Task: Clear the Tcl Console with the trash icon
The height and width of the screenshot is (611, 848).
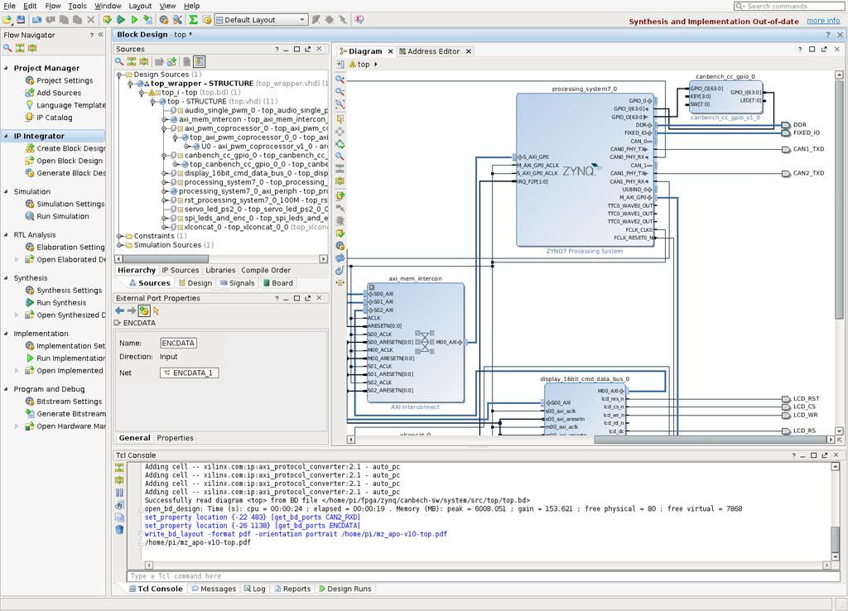Action: tap(119, 530)
